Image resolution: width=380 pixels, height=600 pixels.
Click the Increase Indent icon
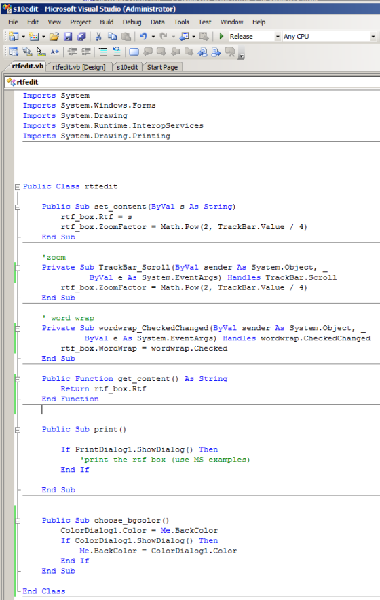click(86, 52)
